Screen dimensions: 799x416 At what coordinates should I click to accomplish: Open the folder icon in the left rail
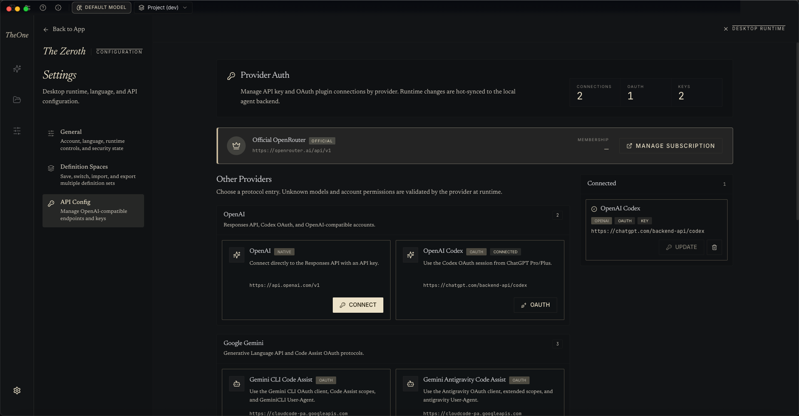(17, 100)
